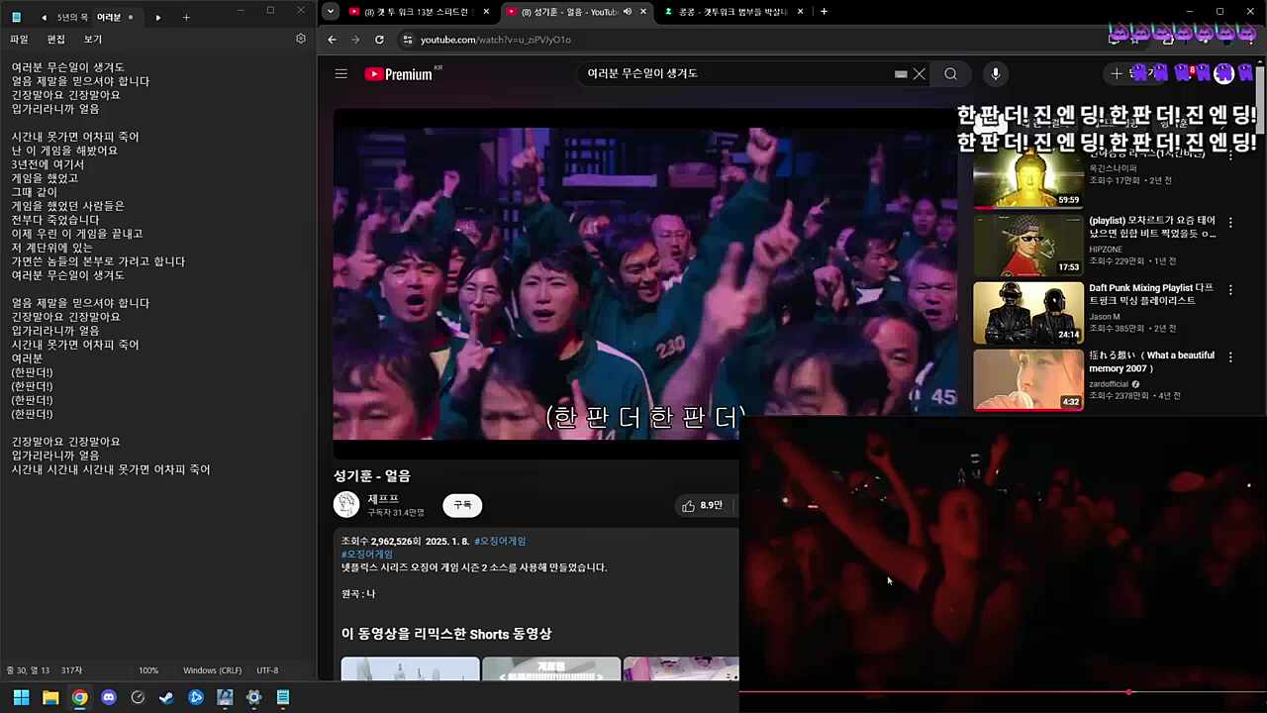Image resolution: width=1267 pixels, height=713 pixels.
Task: Go back in Chrome
Action: 332,40
